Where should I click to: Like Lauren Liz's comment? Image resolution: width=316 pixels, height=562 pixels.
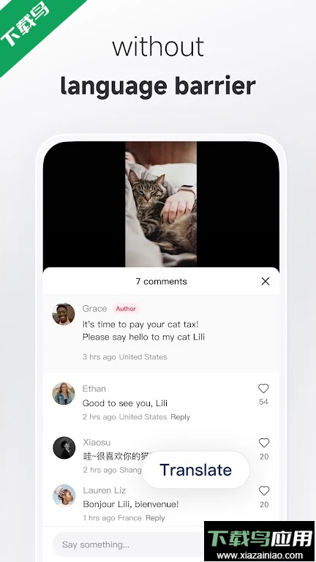(x=264, y=491)
